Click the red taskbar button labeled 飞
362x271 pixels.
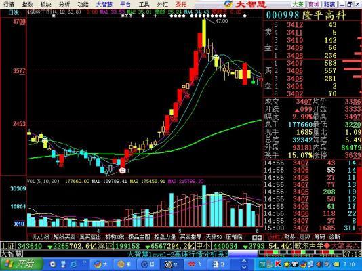point(195,264)
